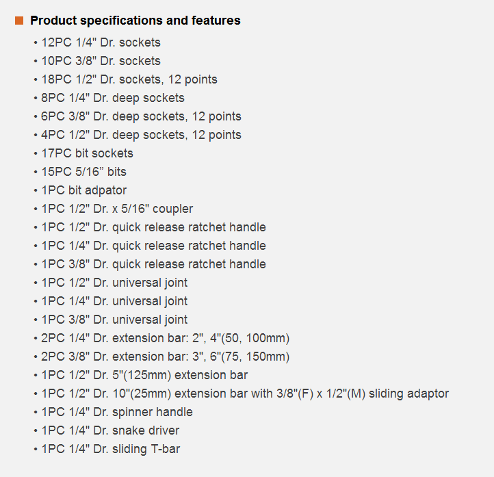
Task: Click 6PC 3/8" Dr. deep sockets line
Action: pyautogui.click(x=141, y=116)
